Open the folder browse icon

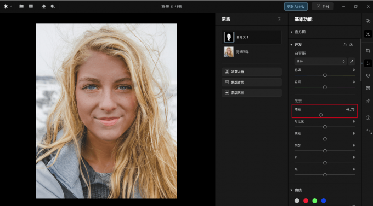pyautogui.click(x=21, y=7)
